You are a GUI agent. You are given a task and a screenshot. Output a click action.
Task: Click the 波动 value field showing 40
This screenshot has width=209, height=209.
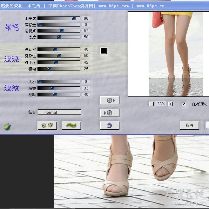[x=86, y=95]
